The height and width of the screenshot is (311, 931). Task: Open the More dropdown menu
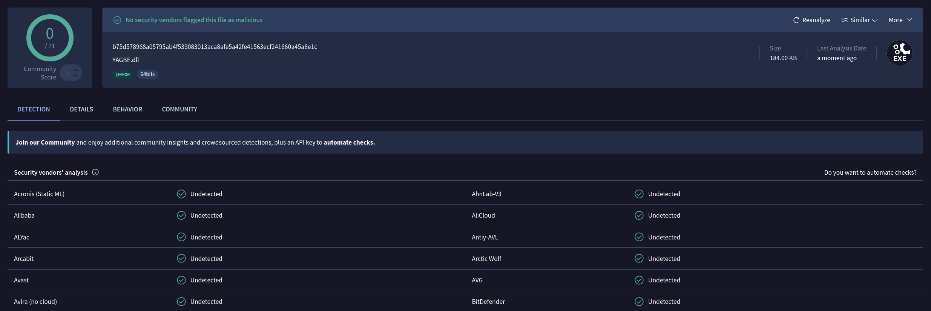coord(900,20)
